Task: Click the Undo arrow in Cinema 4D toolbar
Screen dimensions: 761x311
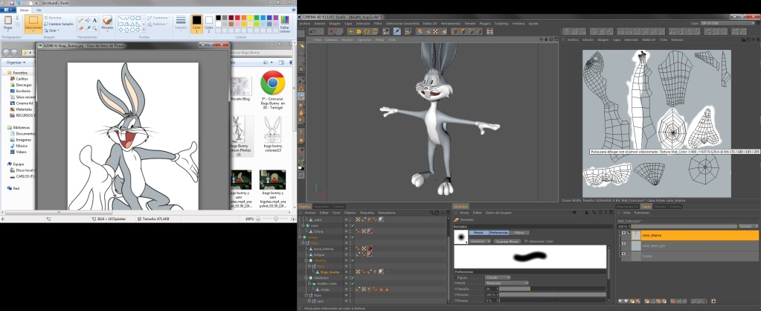Action: pos(313,31)
